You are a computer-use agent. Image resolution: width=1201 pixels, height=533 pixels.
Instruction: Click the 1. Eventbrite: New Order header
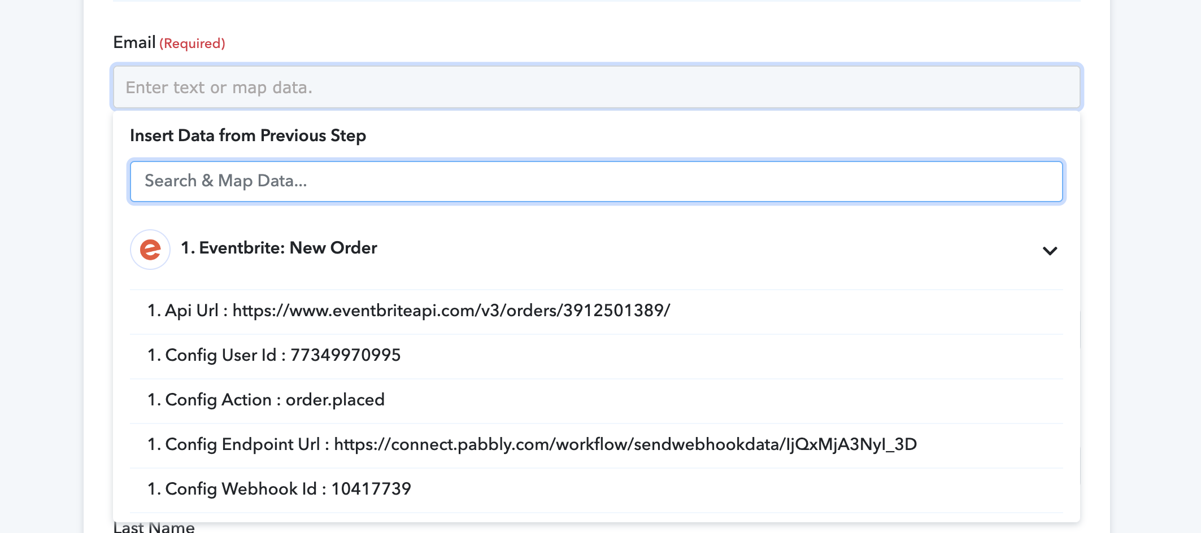coord(279,248)
